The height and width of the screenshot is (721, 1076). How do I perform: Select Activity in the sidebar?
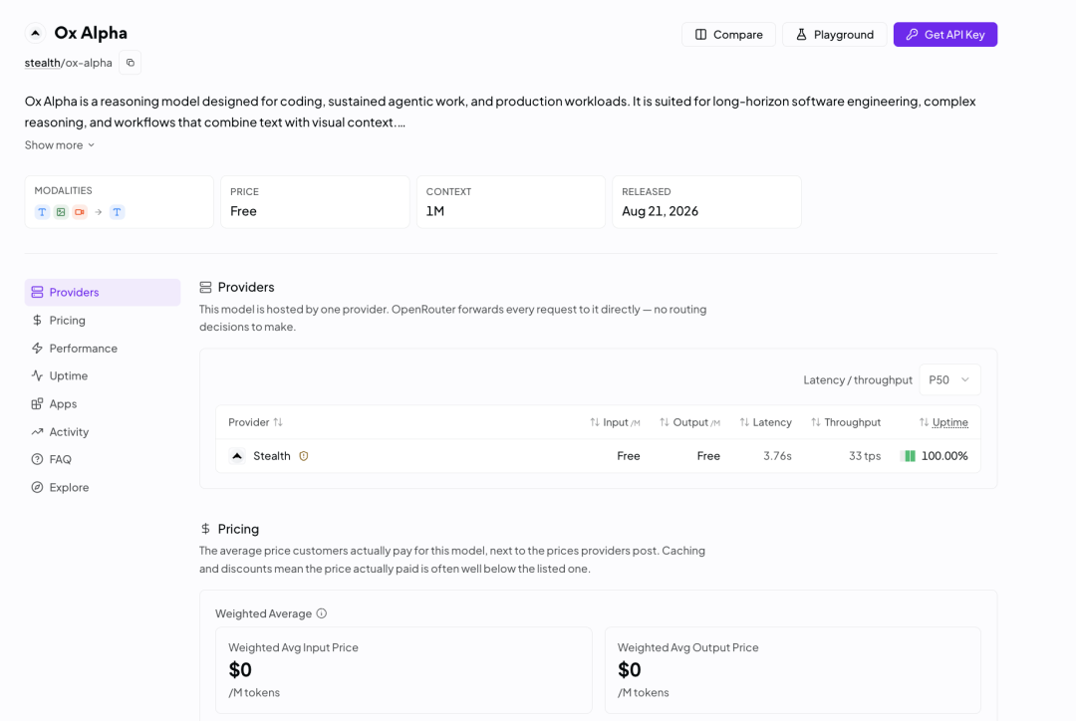(103, 432)
